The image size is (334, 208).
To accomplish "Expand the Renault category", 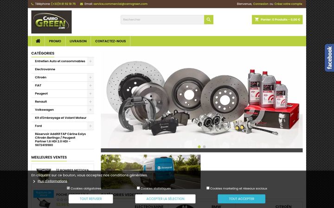I will 90,102.
